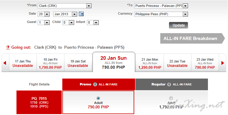The height and width of the screenshot is (115, 228).
Task: Click the red airplane Going out icon
Action: [x=8, y=47]
